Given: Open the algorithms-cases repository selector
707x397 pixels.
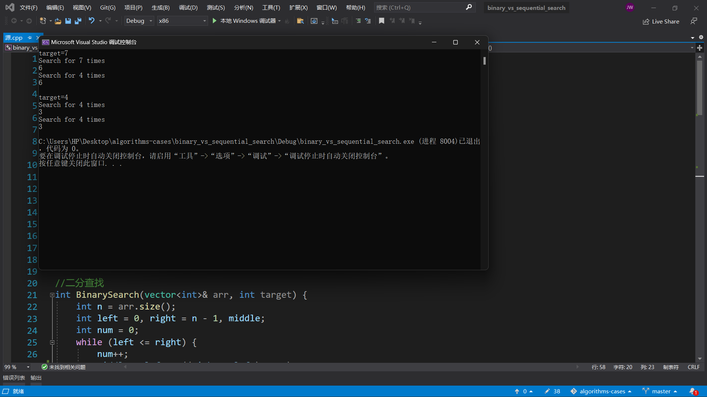Looking at the screenshot, I should pyautogui.click(x=601, y=391).
